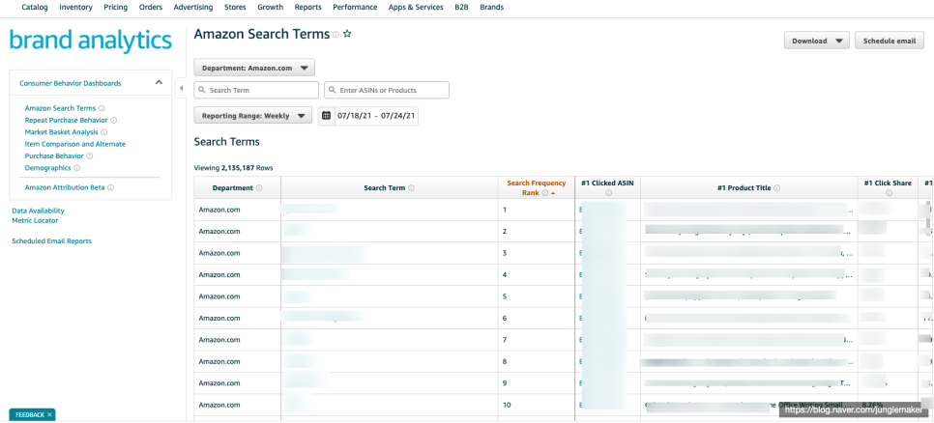Viewport: 934px width, 423px height.
Task: Open the Pricing menu
Action: coord(116,7)
